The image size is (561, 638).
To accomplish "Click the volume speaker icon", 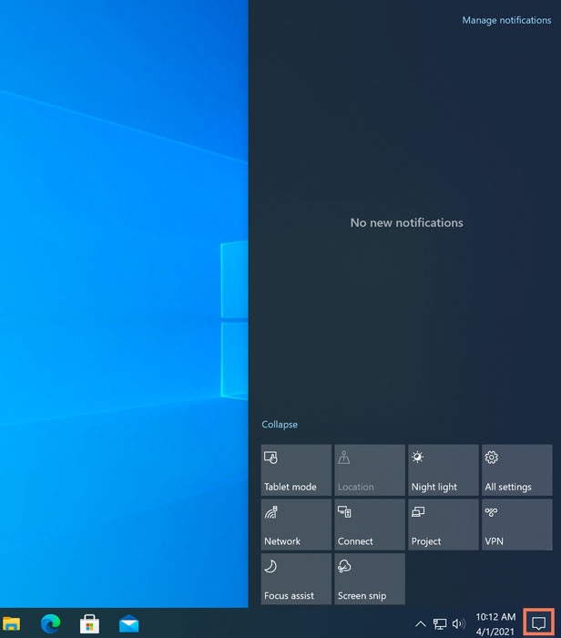I will click(x=458, y=624).
